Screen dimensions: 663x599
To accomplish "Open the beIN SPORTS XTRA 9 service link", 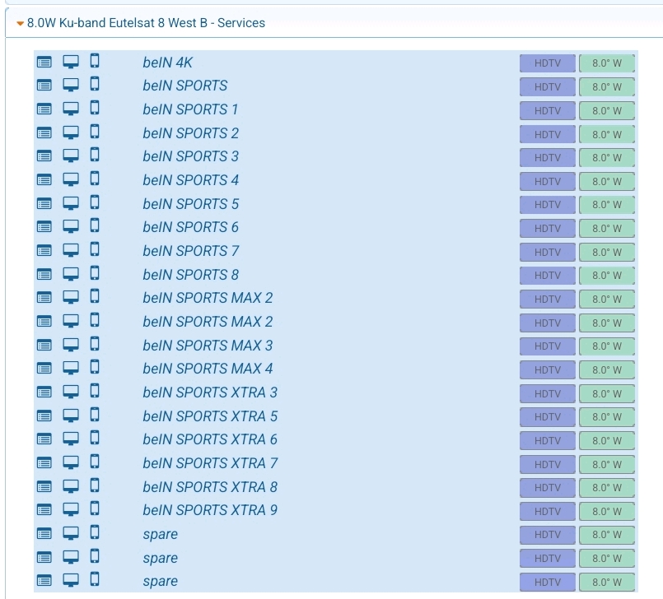I will point(210,510).
